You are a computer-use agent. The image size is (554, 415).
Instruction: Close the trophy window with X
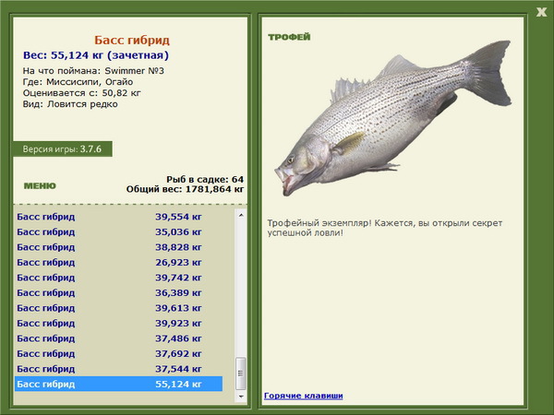[x=541, y=12]
